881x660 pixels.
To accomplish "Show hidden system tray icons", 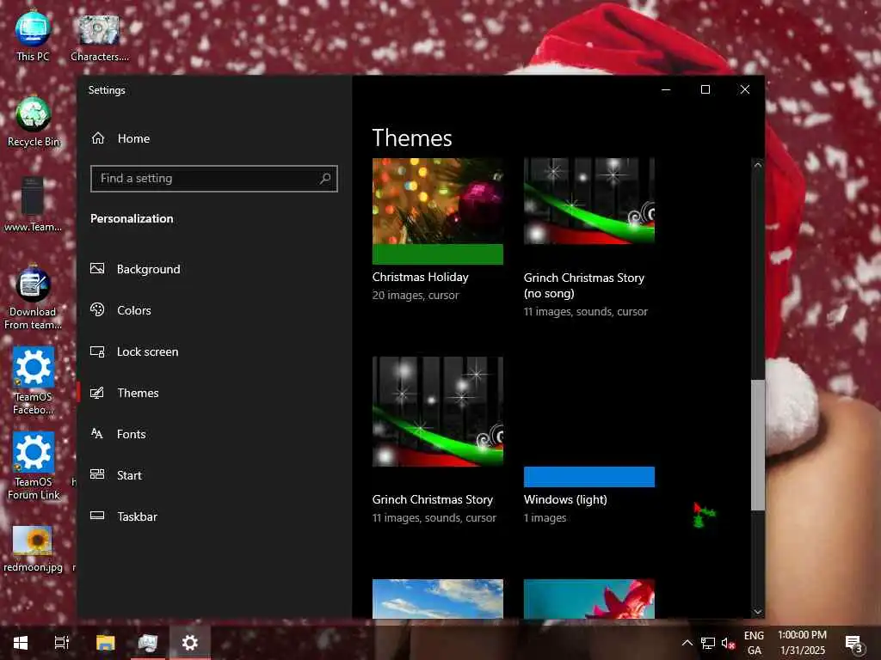I will point(687,643).
